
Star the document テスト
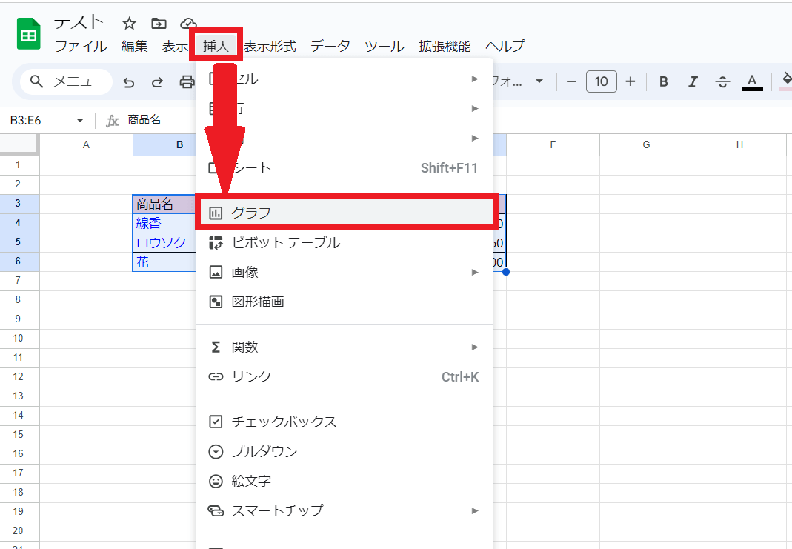click(129, 23)
